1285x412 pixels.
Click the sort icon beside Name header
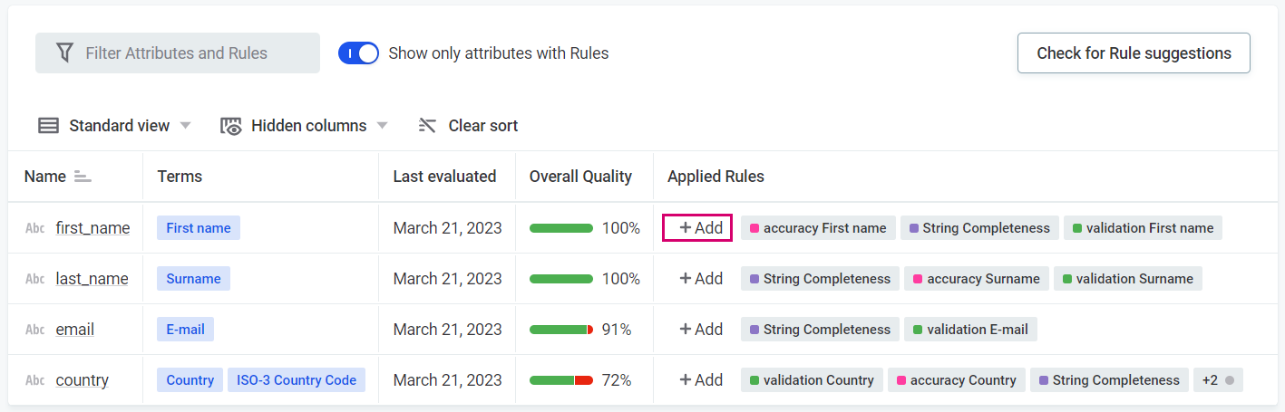tap(83, 177)
